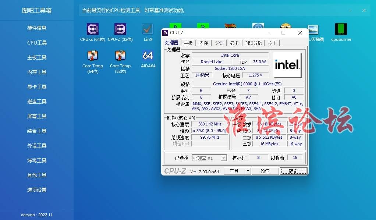The width and height of the screenshot is (376, 220).
Task: Click the 图吧工具箱 title text
Action: pyautogui.click(x=37, y=11)
